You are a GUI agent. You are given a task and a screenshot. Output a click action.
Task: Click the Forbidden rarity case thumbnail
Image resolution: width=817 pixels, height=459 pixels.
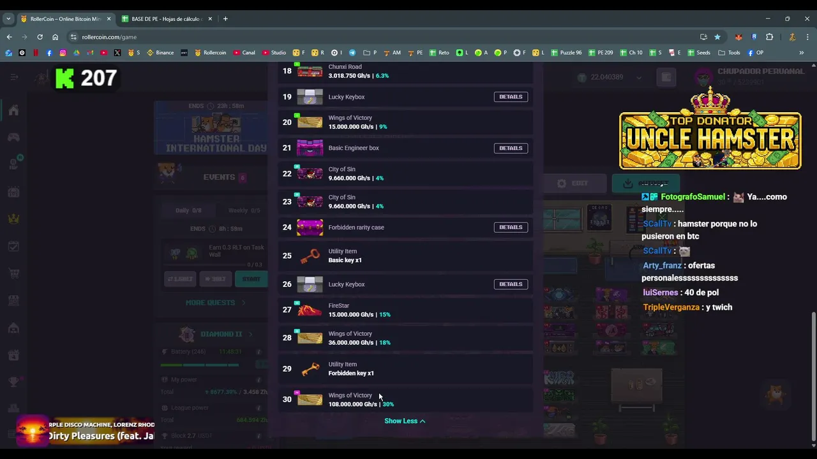[x=310, y=227]
